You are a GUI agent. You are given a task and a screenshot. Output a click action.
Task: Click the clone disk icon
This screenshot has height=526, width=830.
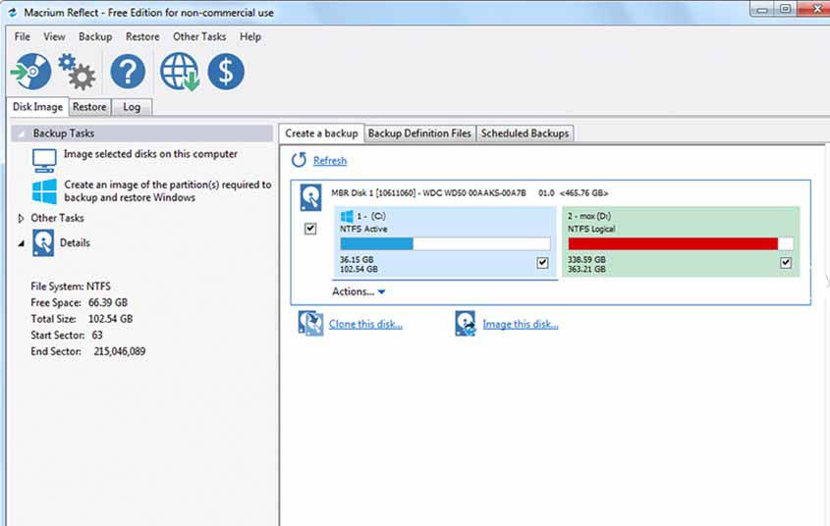(x=310, y=324)
